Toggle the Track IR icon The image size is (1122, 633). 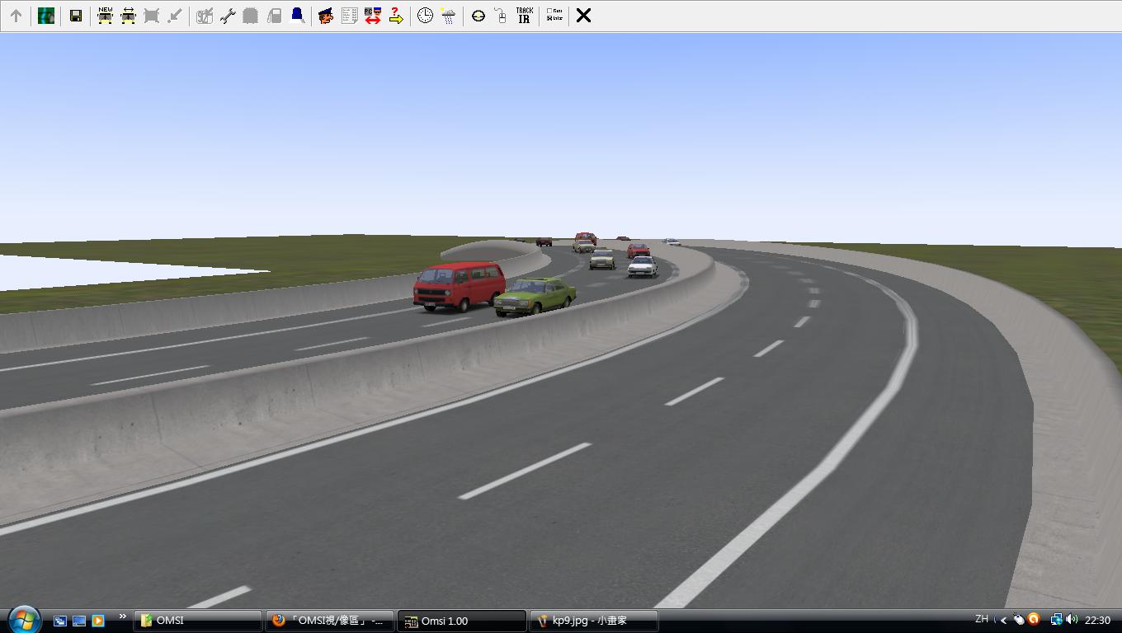(524, 16)
